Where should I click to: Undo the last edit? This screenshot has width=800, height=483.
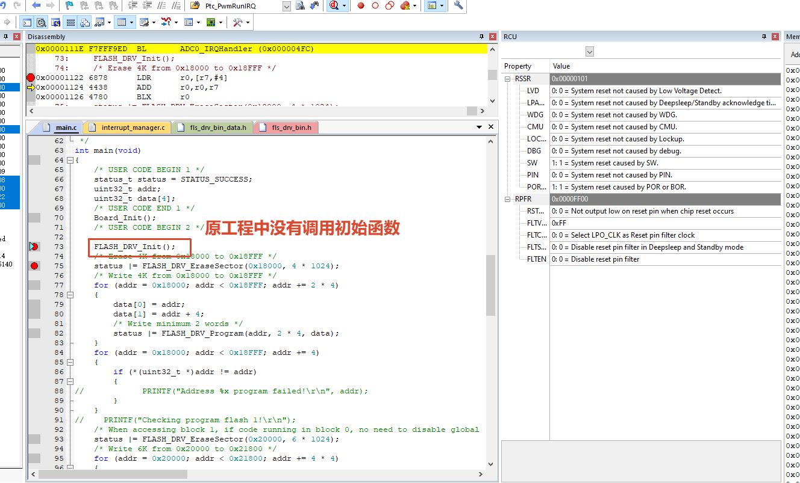coord(3,5)
